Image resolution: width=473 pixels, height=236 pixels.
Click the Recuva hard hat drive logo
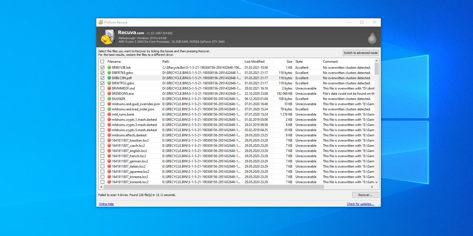coord(108,37)
